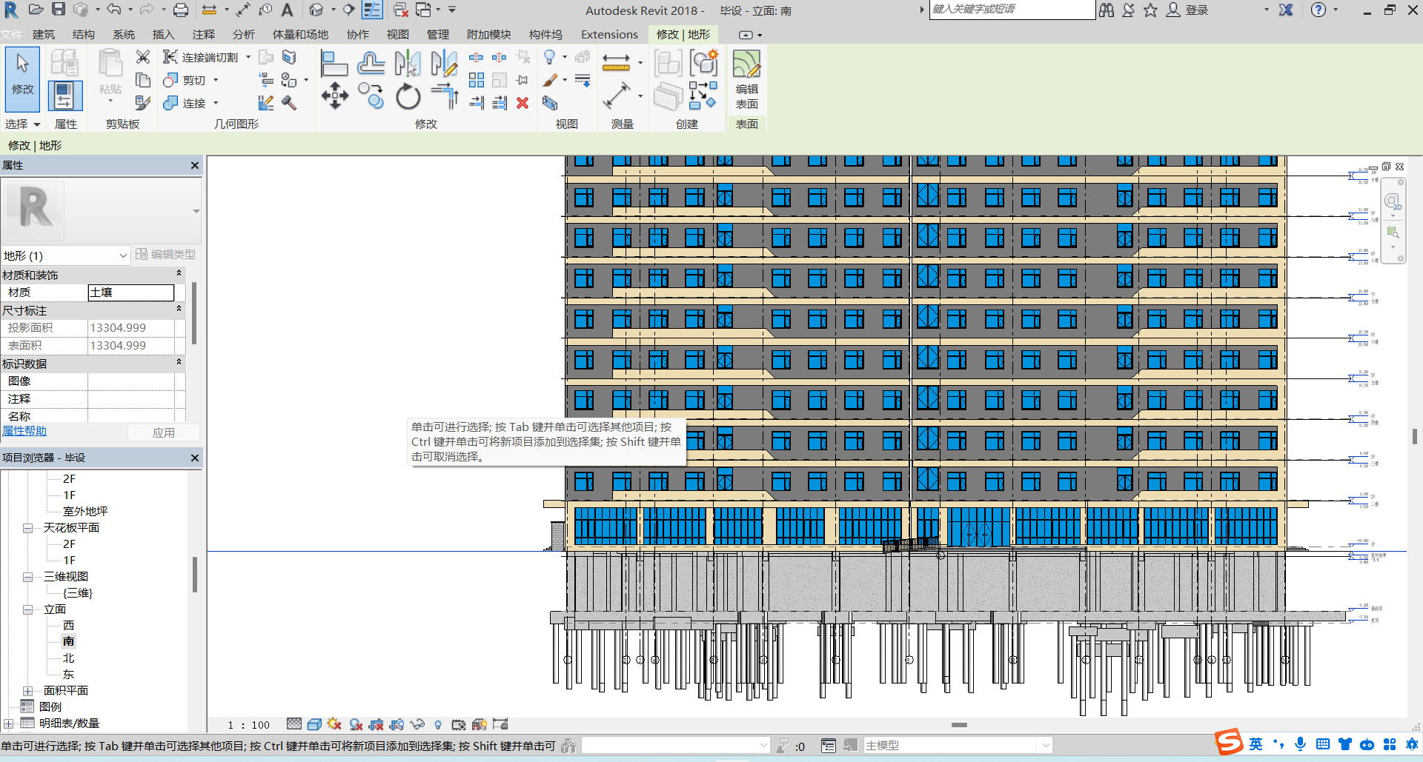The width and height of the screenshot is (1423, 762).
Task: Click the Array tool icon
Action: click(477, 80)
